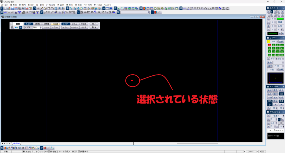The height and width of the screenshot is (153, 285).
Task: Click the blue 建 architecture category icon
Action: click(181, 8)
